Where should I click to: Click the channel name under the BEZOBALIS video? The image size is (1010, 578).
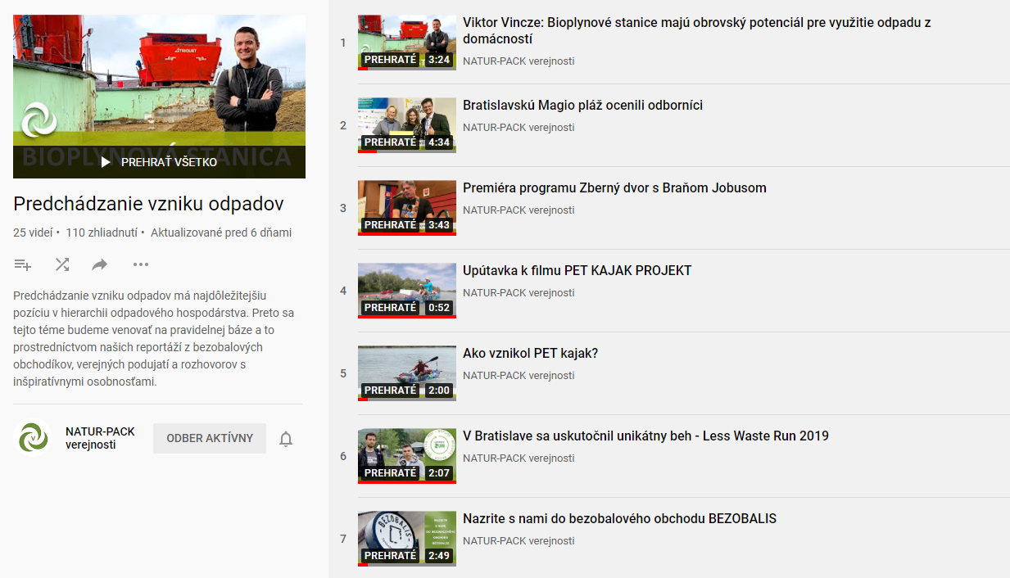[x=519, y=541]
